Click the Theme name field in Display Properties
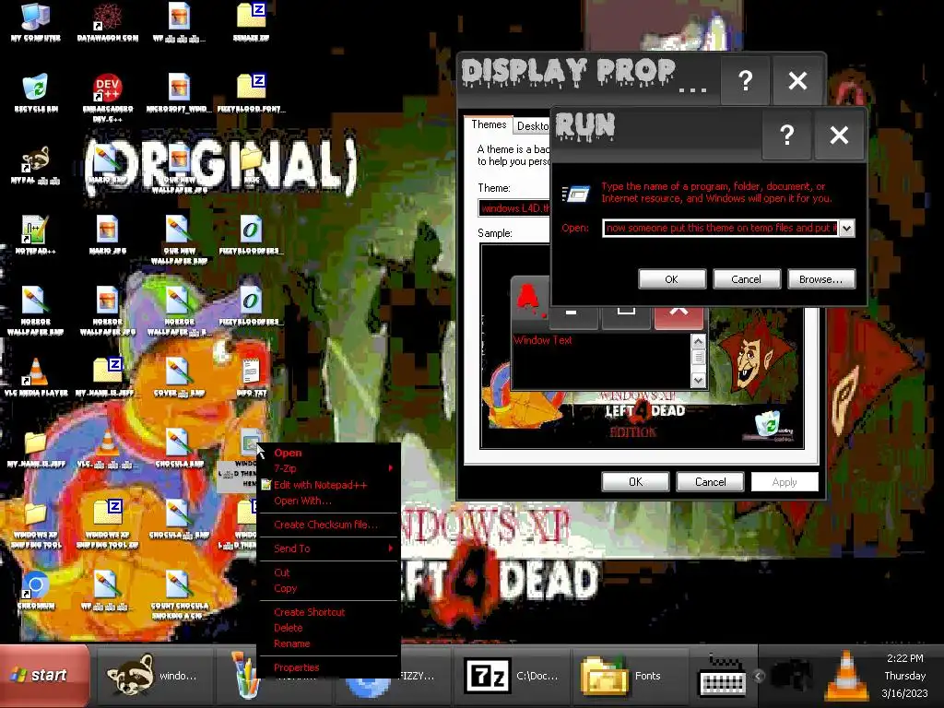 pyautogui.click(x=514, y=208)
